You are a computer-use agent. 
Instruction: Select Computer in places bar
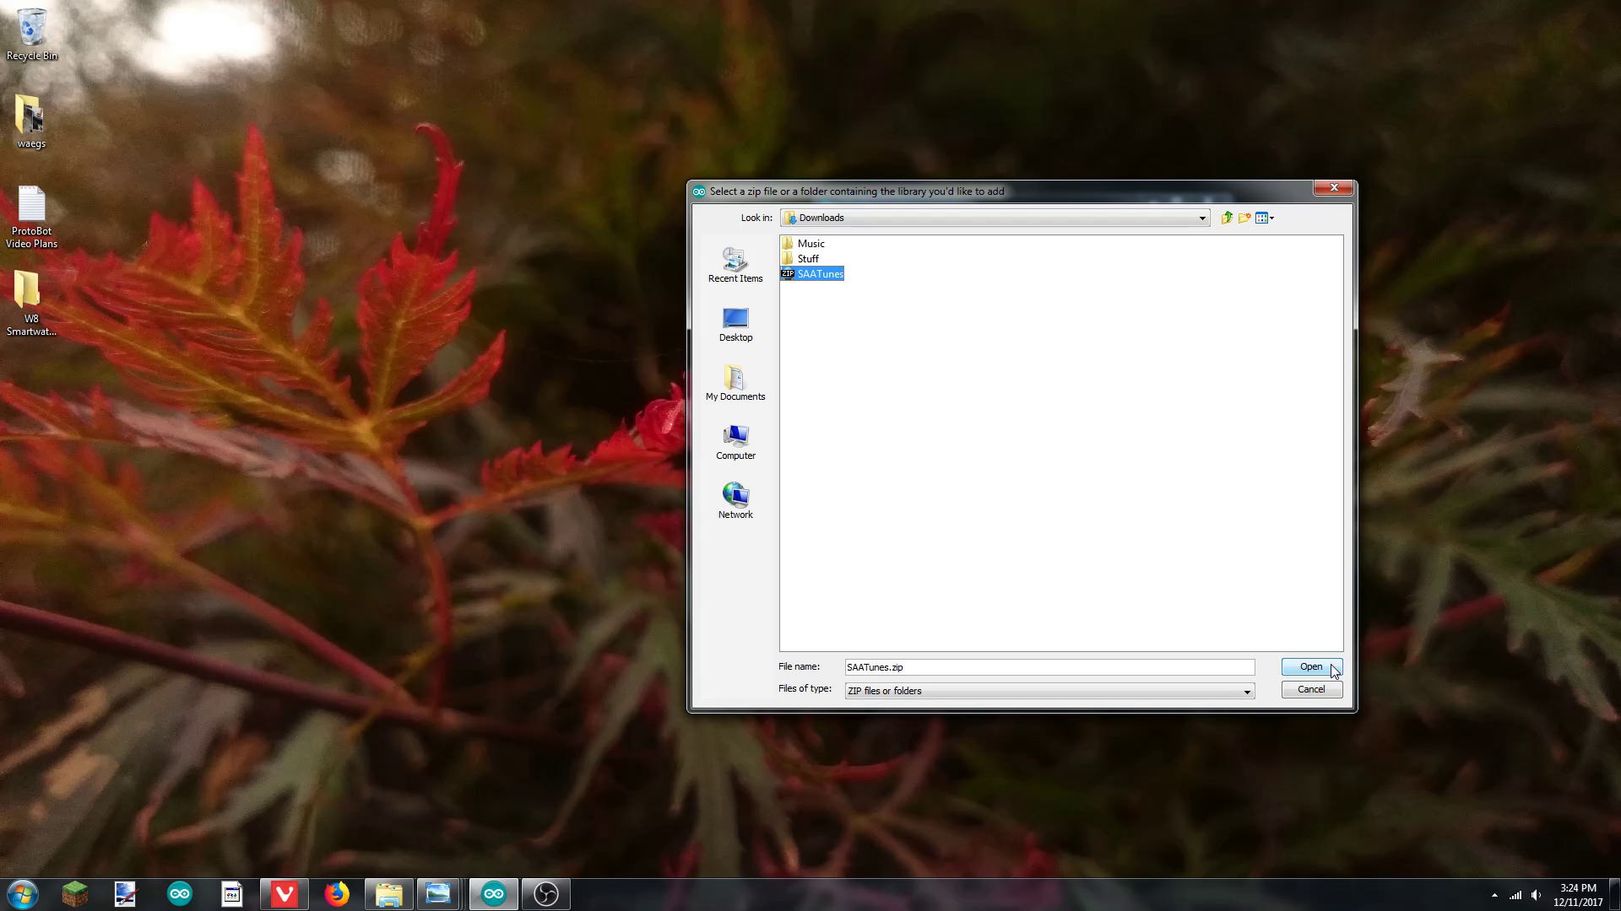tap(735, 442)
